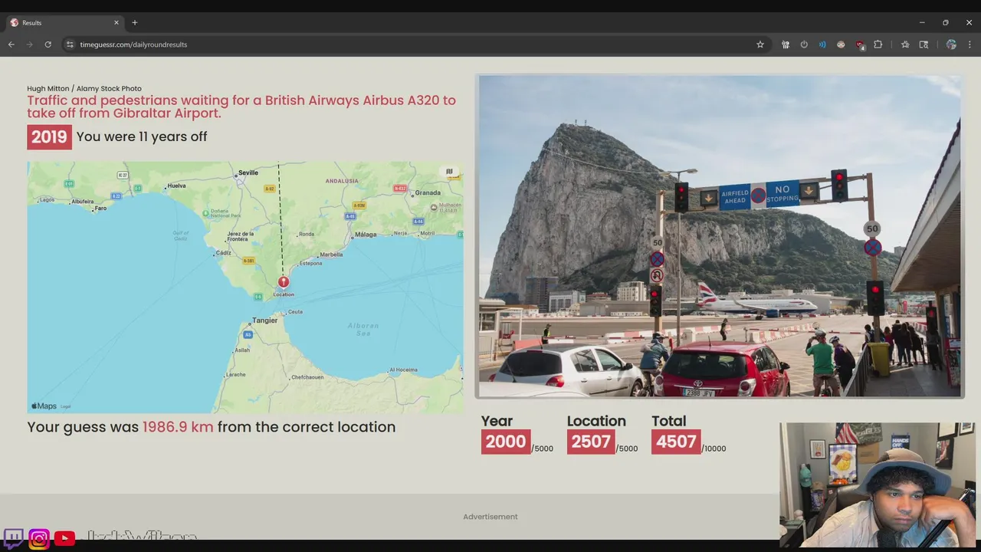Open the red shield extension with badge
The width and height of the screenshot is (981, 552).
(x=860, y=44)
